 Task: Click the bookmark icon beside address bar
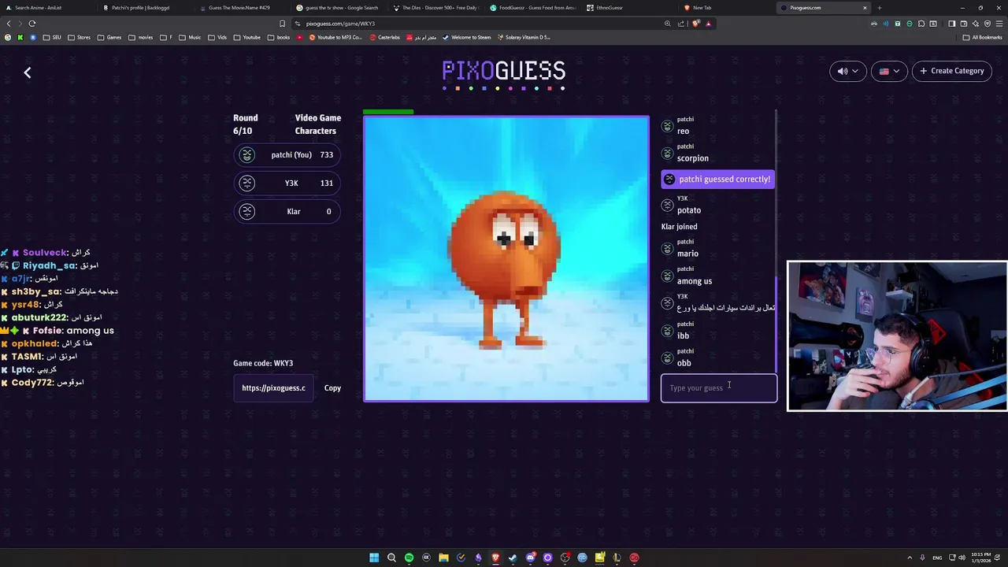point(282,24)
